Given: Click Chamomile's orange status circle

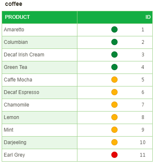Looking at the screenshot, I should 114,105.
